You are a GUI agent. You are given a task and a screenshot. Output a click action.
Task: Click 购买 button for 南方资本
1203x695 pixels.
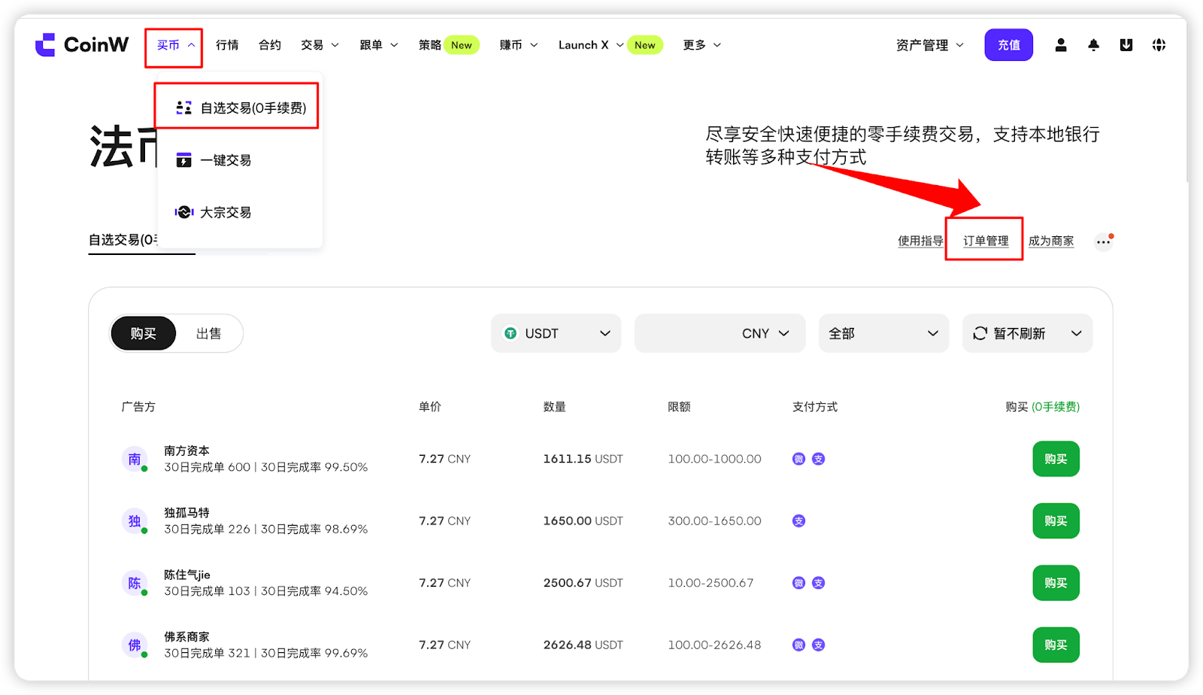[1056, 459]
